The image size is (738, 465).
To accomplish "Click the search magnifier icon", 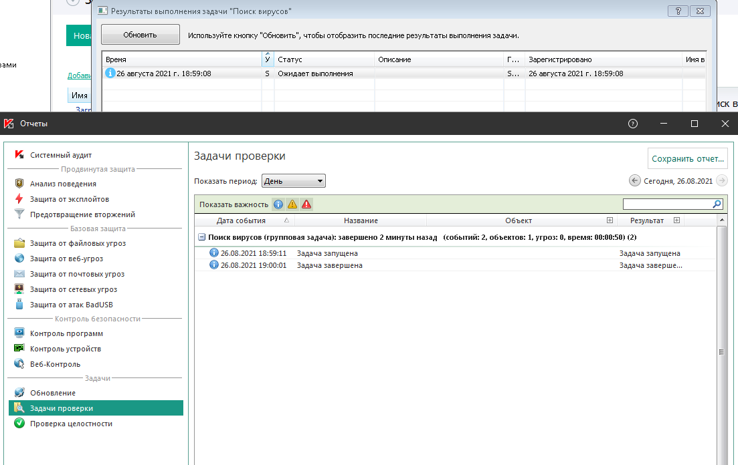I will click(717, 204).
